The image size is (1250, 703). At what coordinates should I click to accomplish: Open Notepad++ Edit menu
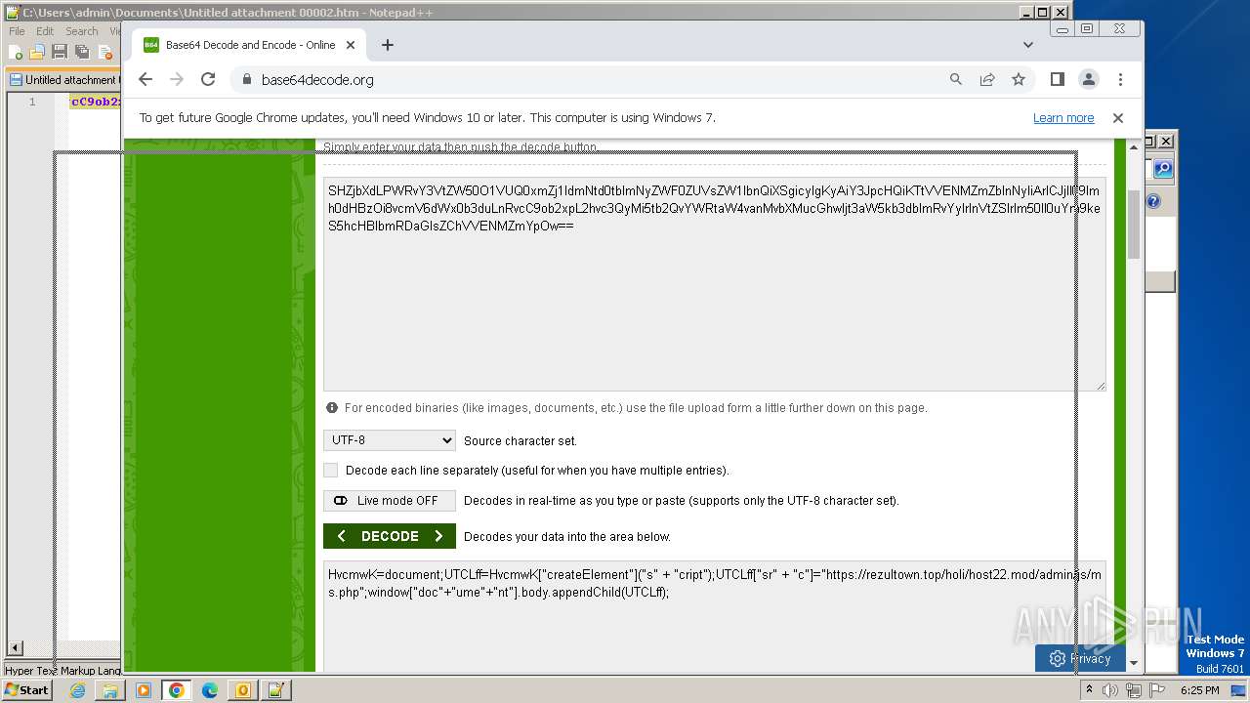click(x=45, y=31)
